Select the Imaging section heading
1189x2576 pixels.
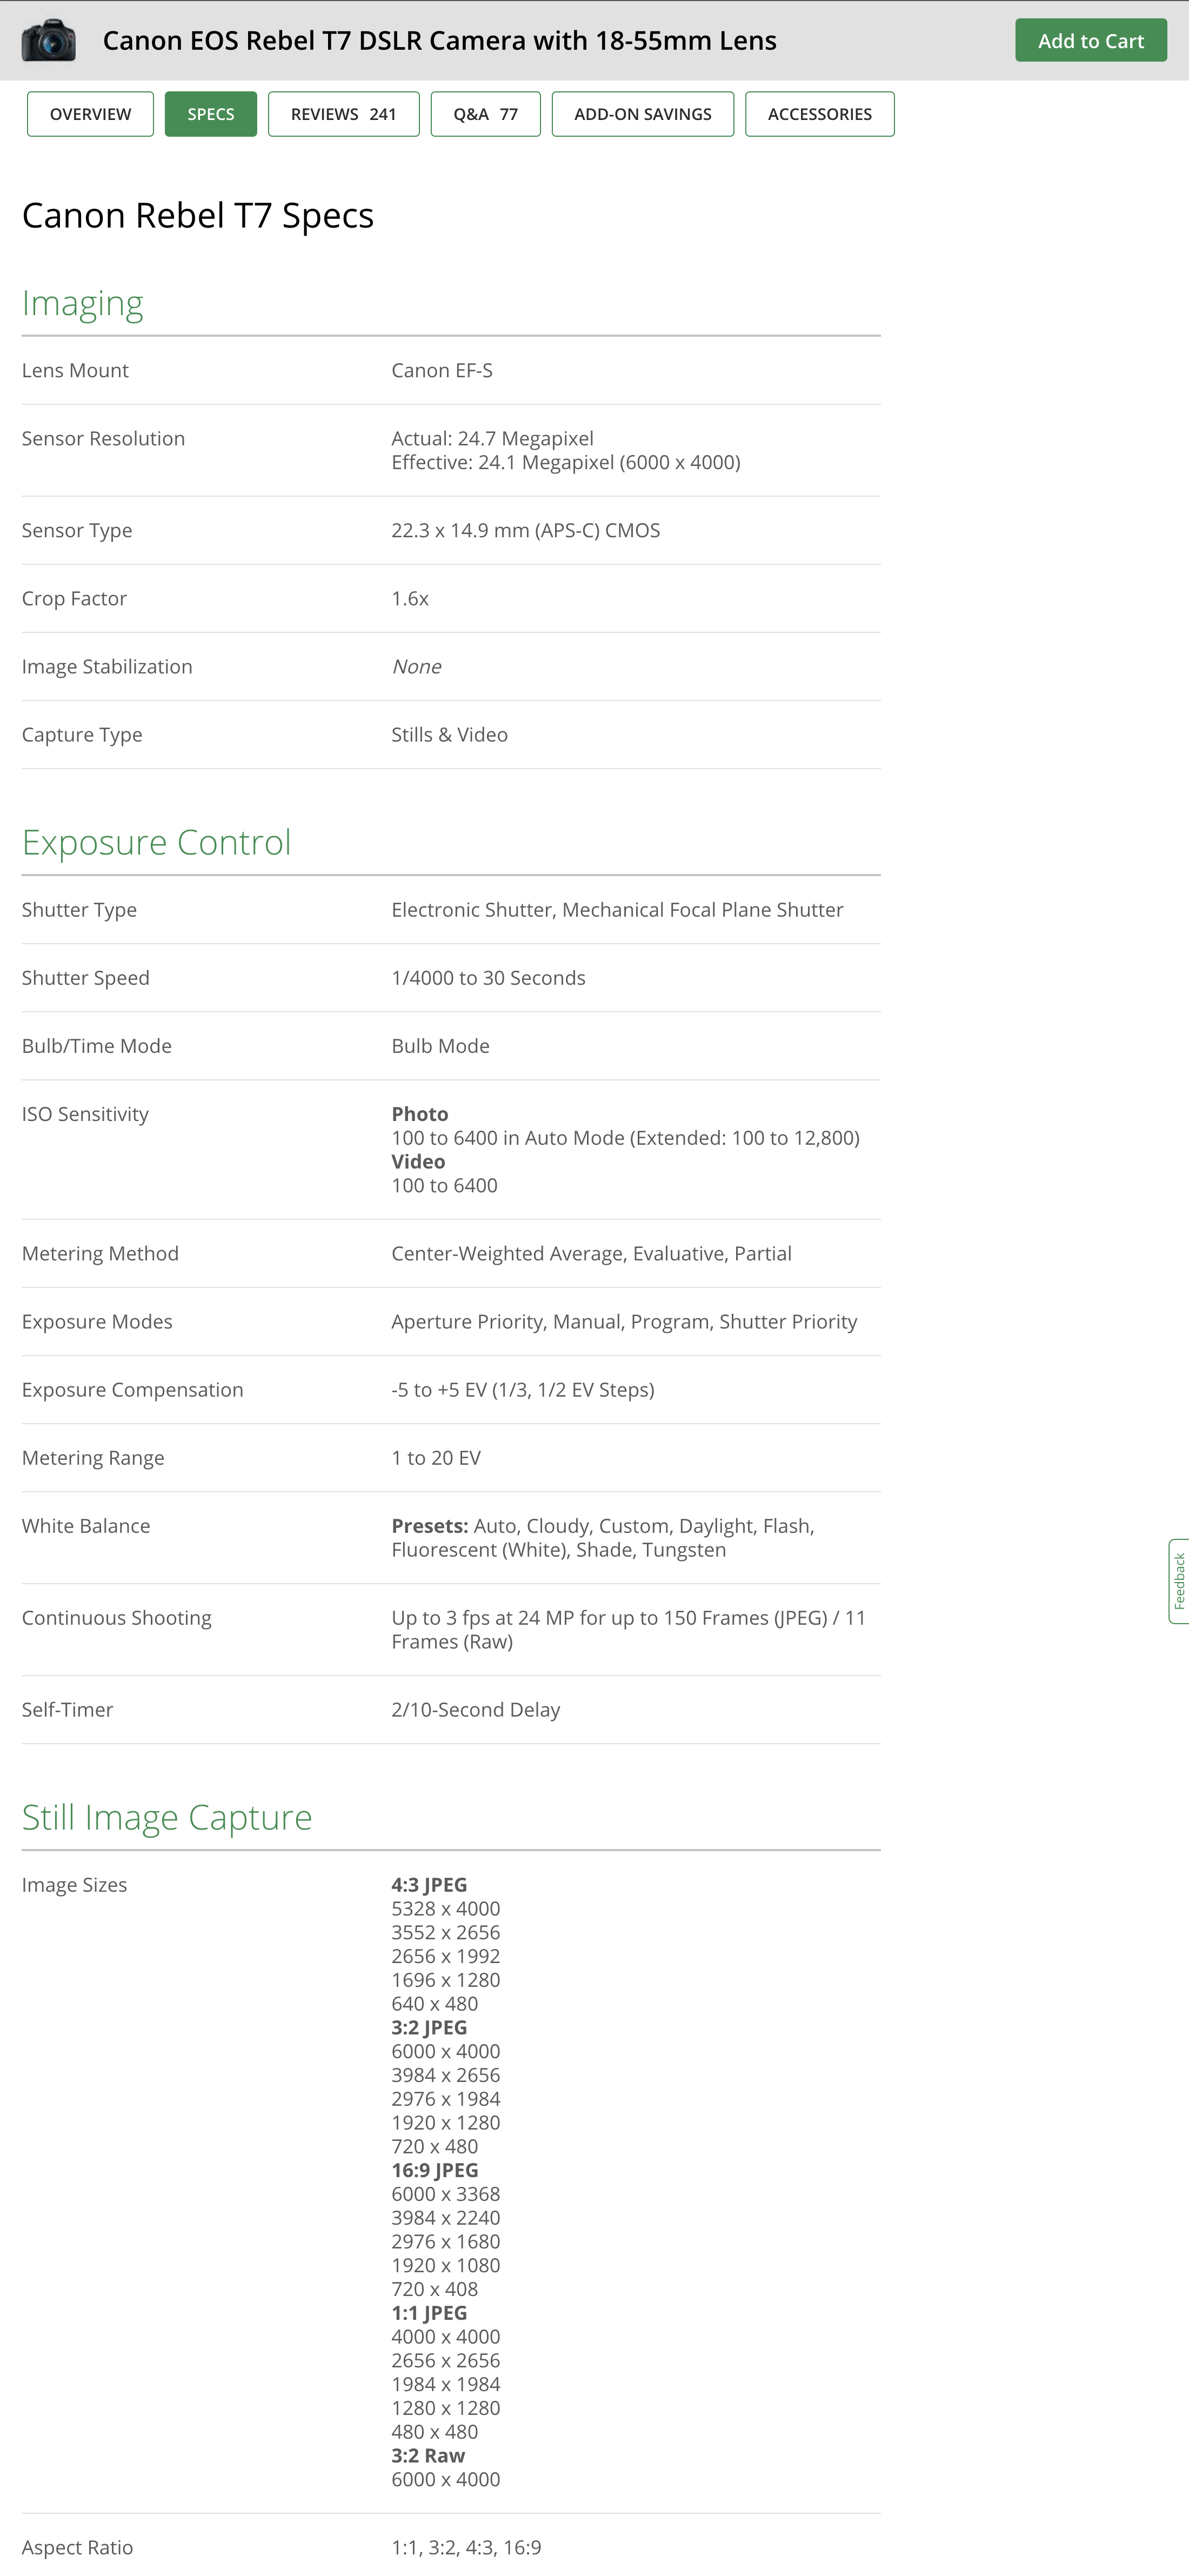(x=83, y=302)
